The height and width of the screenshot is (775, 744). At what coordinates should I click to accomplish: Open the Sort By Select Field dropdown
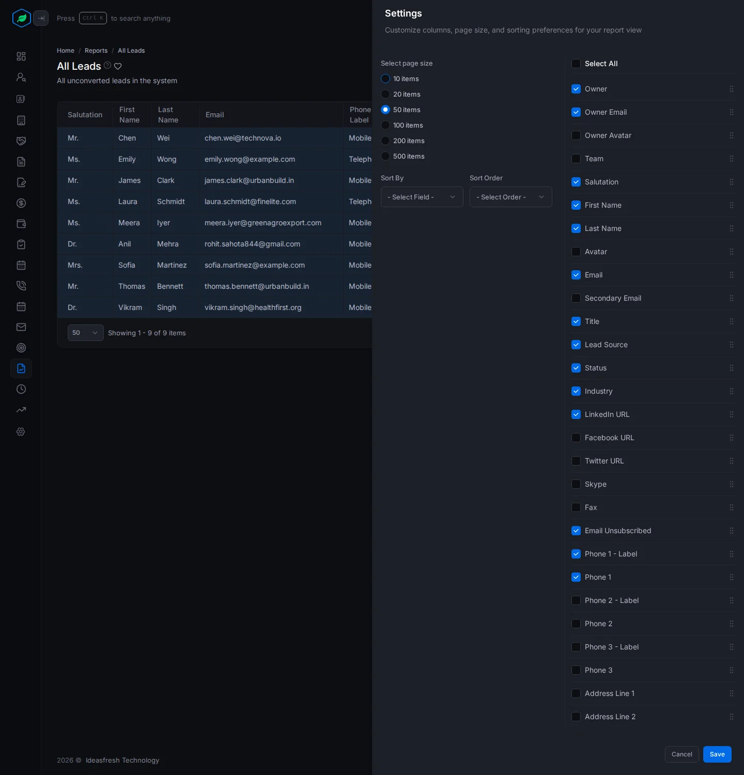pyautogui.click(x=422, y=197)
